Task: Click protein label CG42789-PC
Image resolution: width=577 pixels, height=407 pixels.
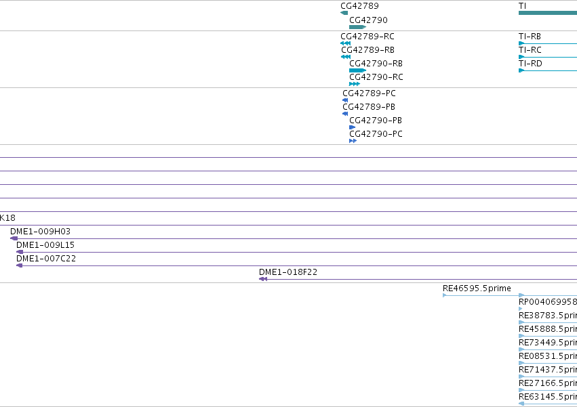Action: (x=369, y=93)
